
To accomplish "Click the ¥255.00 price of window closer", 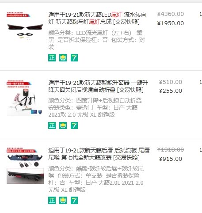I will 171,91.
